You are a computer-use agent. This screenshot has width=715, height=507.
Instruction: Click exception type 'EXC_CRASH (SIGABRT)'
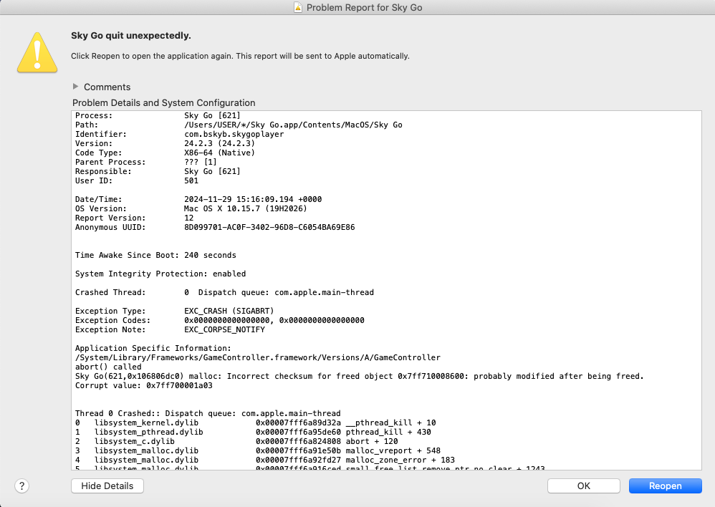(229, 311)
